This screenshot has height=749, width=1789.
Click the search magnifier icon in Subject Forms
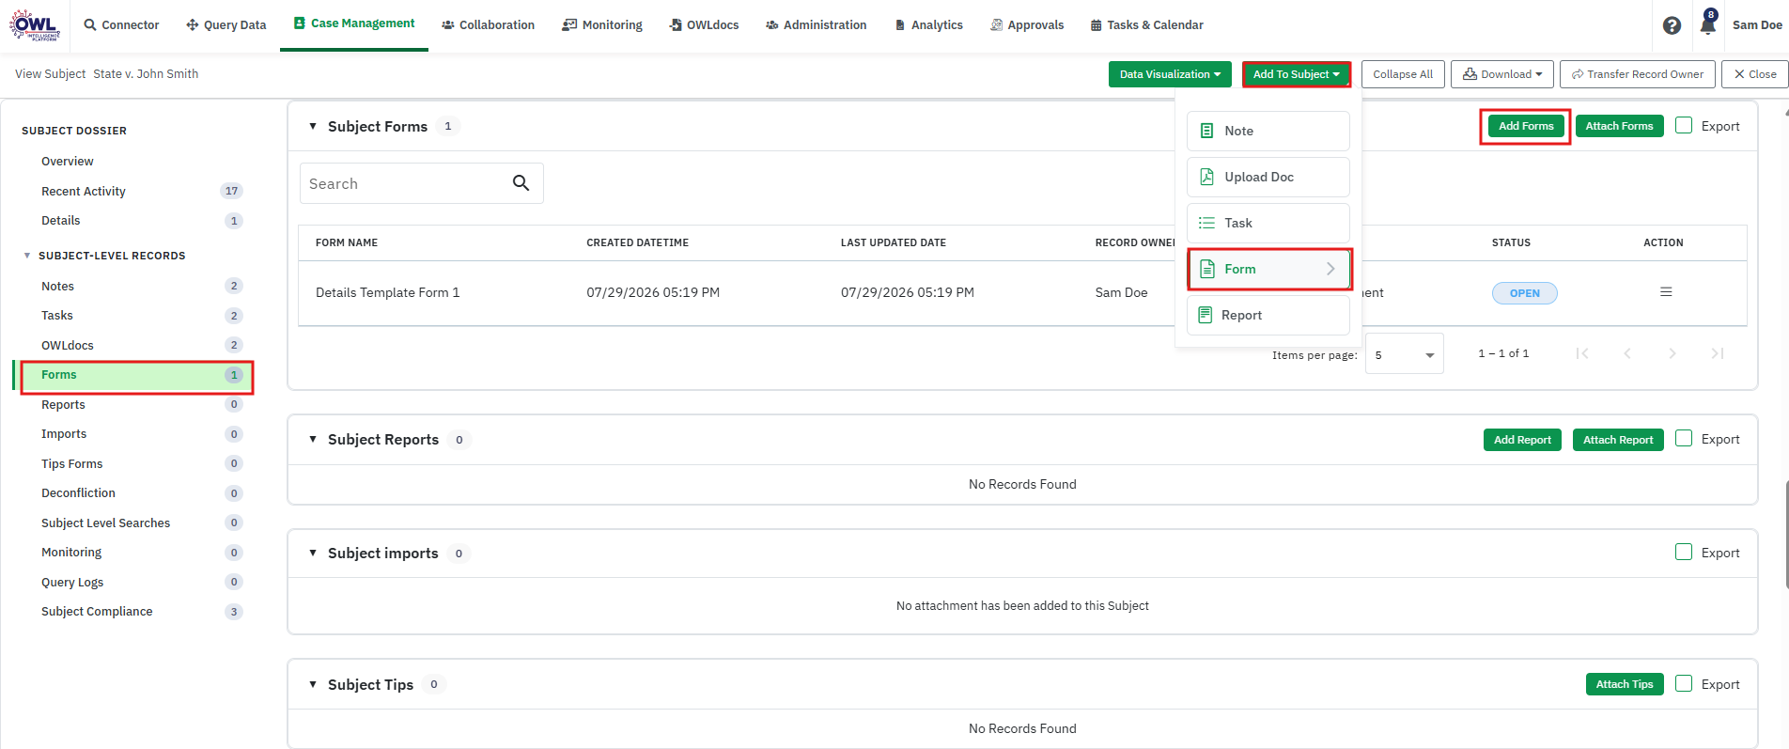click(x=521, y=183)
